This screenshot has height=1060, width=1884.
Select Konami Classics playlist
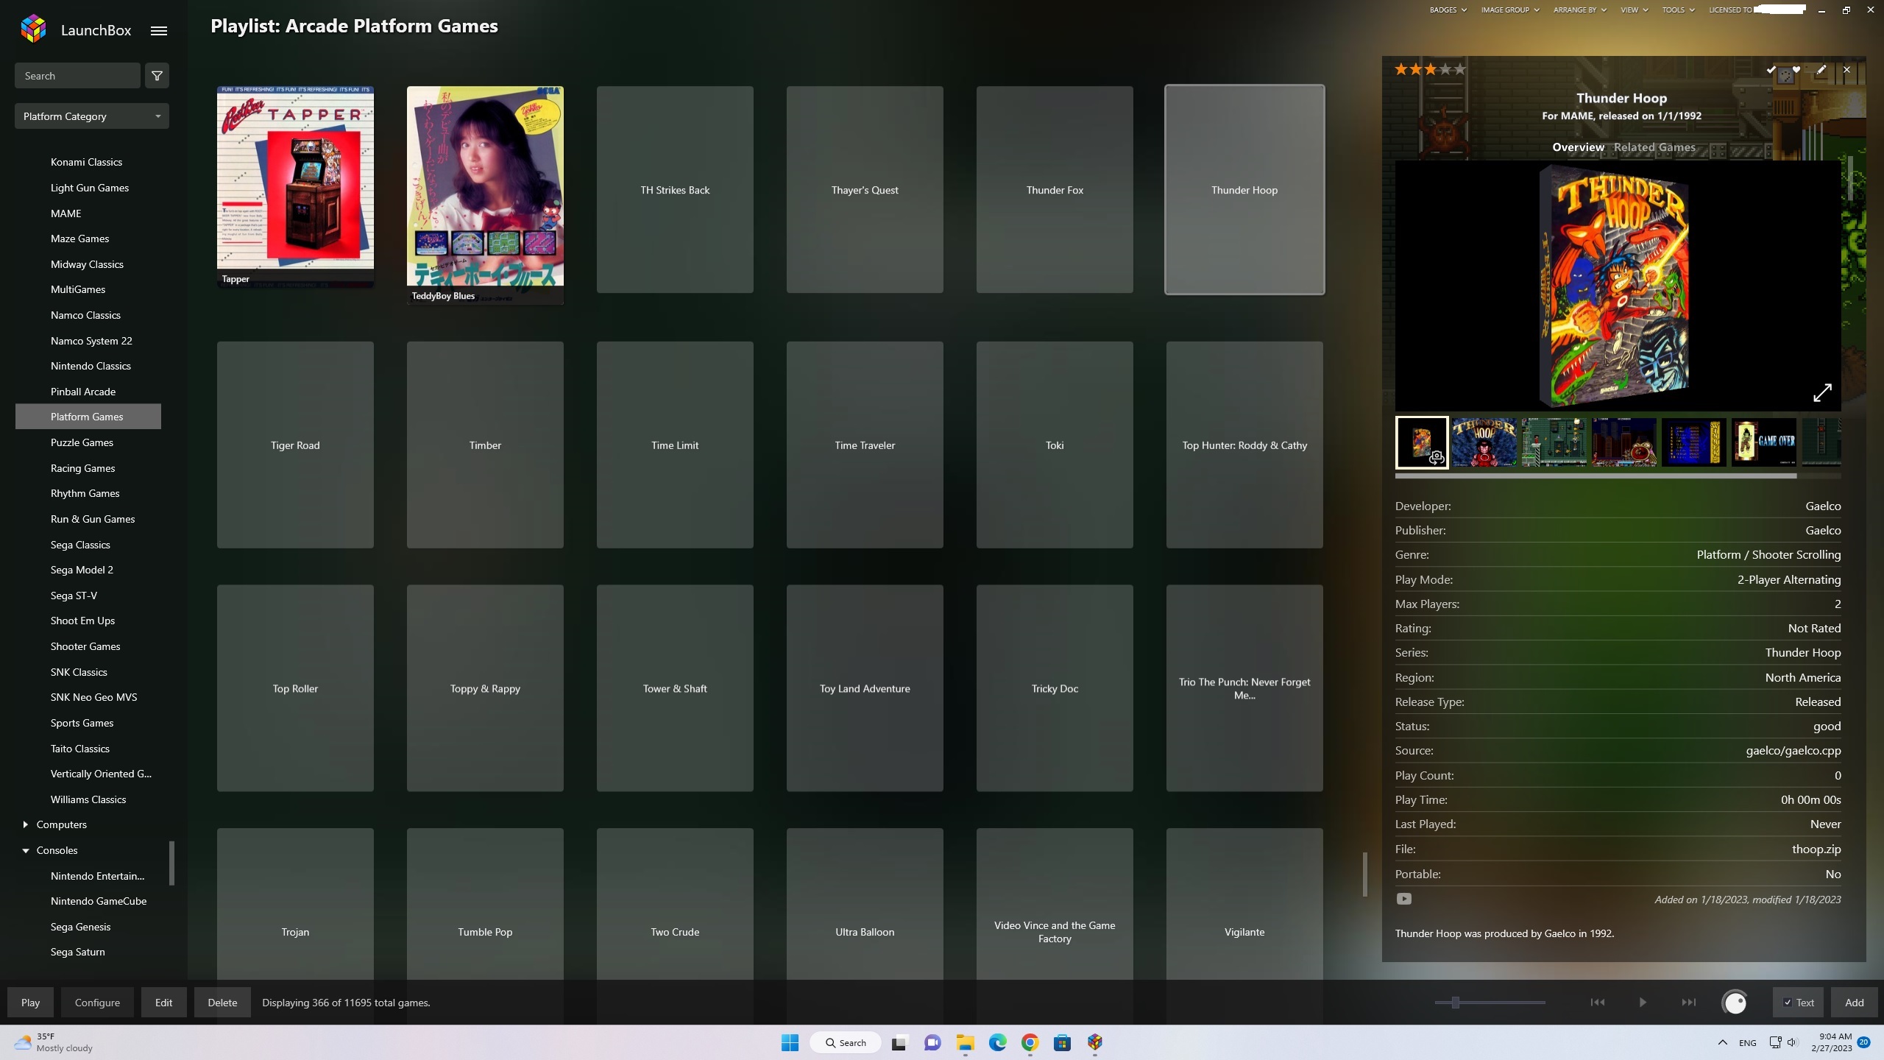coord(86,162)
